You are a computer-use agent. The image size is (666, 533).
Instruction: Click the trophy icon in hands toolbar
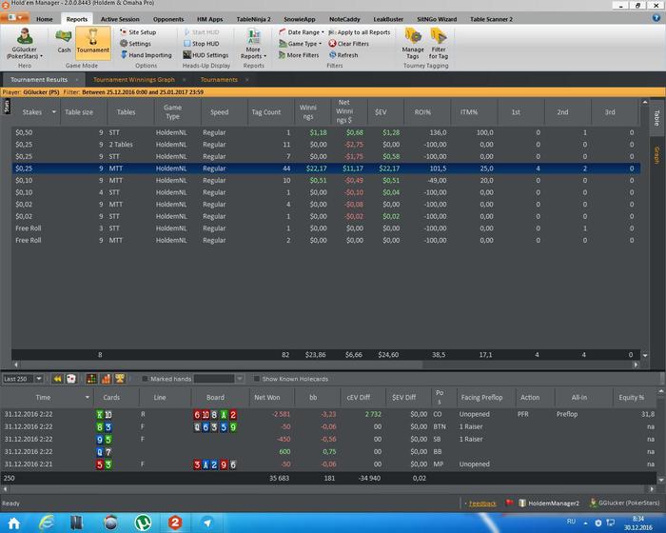tap(120, 378)
